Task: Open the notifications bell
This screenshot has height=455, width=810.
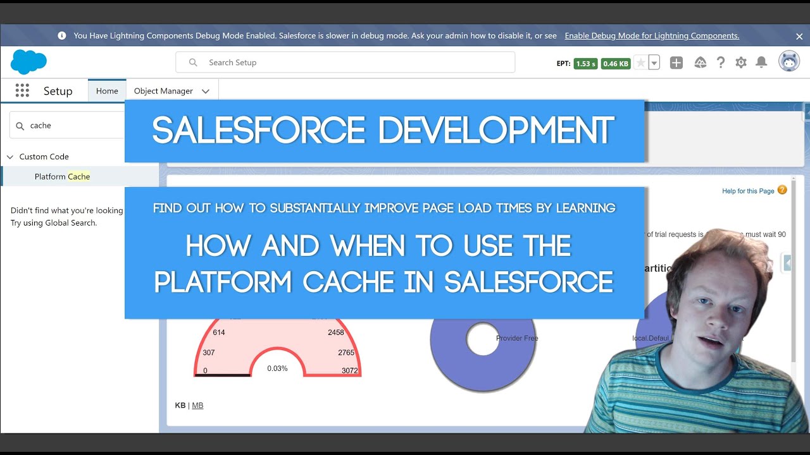Action: (762, 63)
